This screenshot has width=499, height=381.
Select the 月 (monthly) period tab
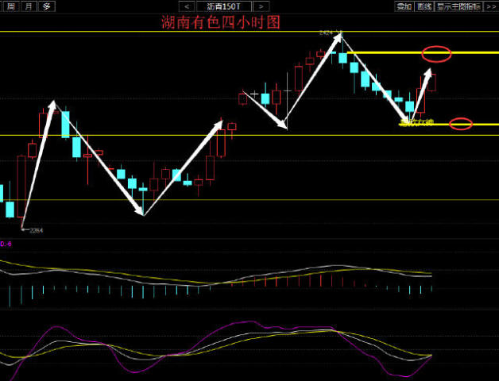point(29,6)
